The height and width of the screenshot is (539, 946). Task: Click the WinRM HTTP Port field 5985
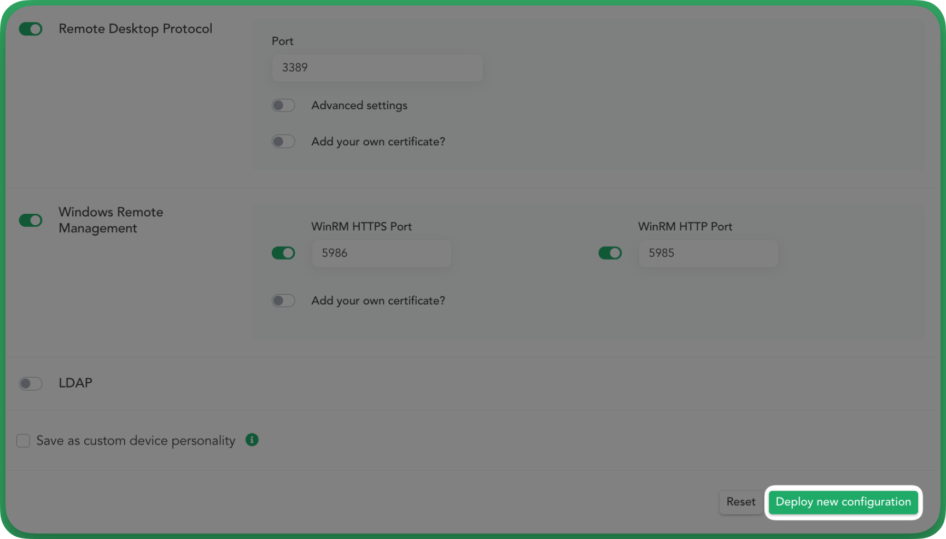click(x=708, y=253)
